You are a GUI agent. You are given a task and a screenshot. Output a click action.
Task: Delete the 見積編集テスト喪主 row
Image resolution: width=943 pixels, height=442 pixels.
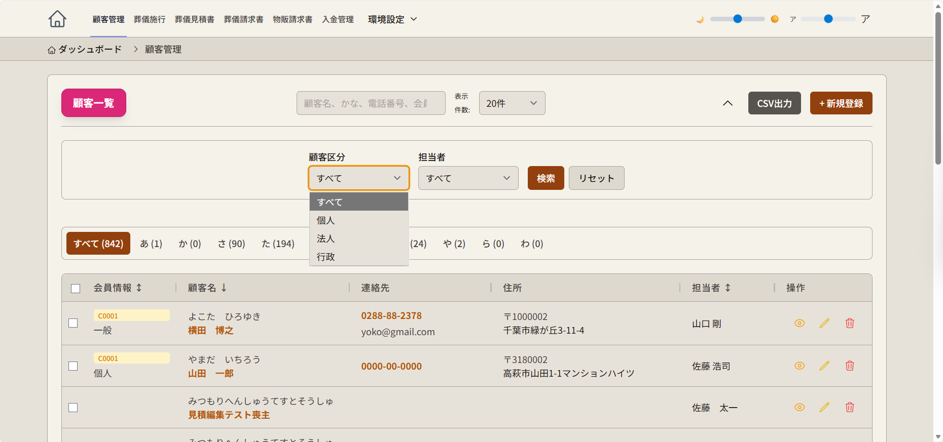pos(850,408)
